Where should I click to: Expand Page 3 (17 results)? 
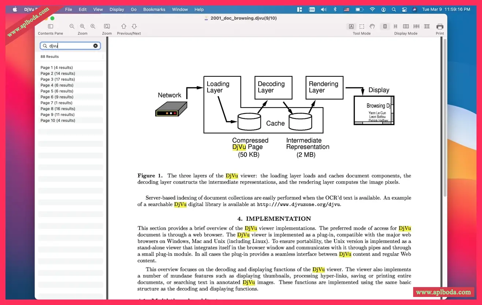pyautogui.click(x=58, y=79)
